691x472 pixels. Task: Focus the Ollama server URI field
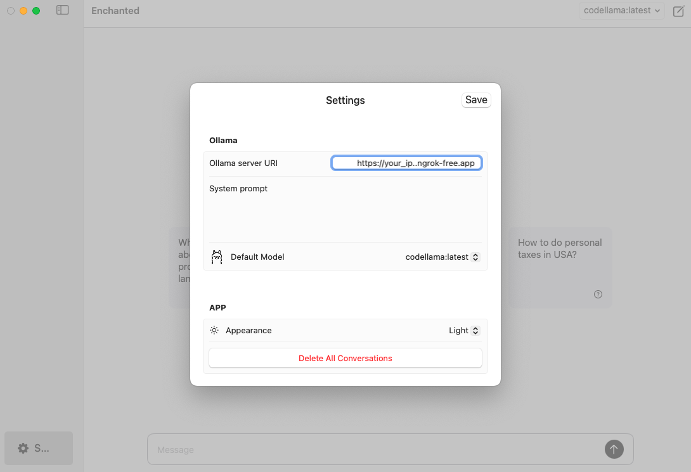pyautogui.click(x=406, y=163)
